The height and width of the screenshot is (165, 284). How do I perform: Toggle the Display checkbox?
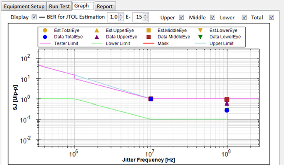(x=34, y=17)
